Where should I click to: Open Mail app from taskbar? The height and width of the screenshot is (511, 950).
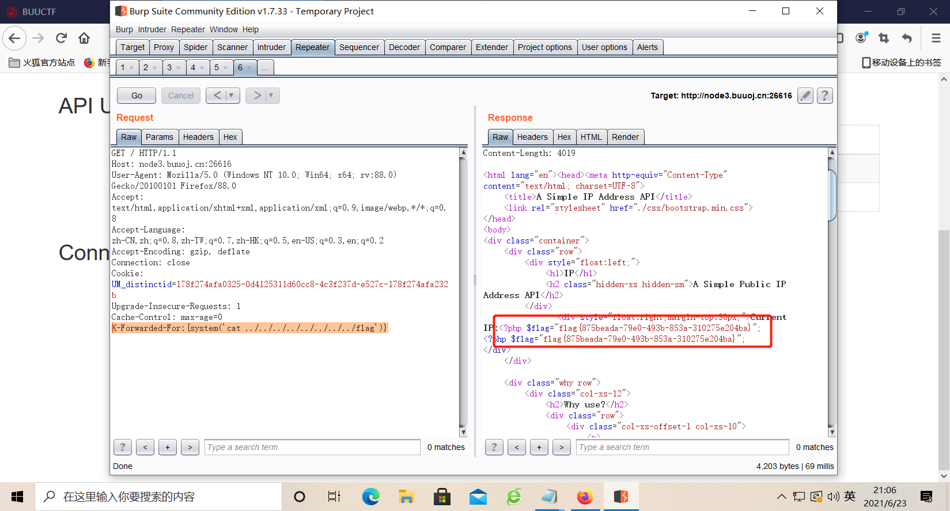478,497
